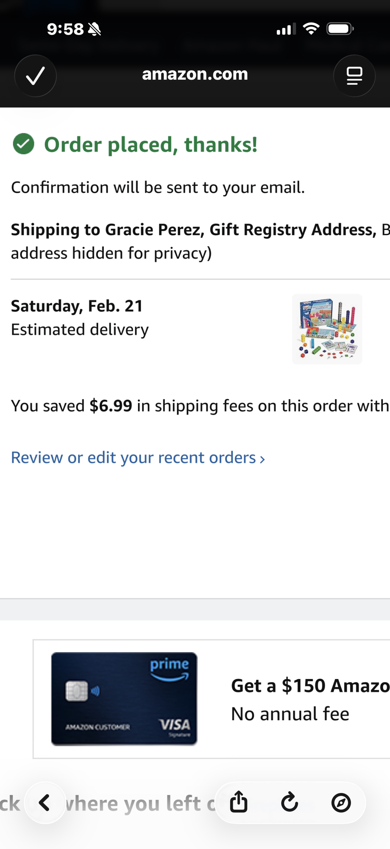This screenshot has height=849, width=390.
Task: Click the green order placed checkmark icon
Action: click(x=24, y=144)
